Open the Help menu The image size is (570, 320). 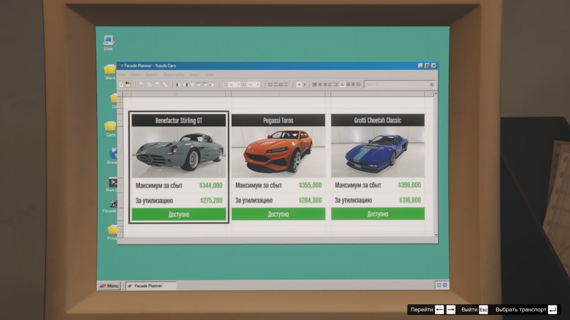209,75
